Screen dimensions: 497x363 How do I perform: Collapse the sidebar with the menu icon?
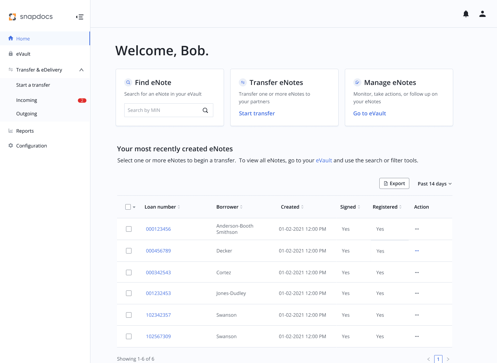(x=80, y=17)
